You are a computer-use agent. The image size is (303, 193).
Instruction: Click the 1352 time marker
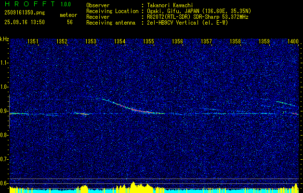(62, 41)
